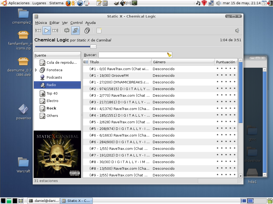
Task: Click the Rhythmbox music note tray icon
Action: [198, 3]
